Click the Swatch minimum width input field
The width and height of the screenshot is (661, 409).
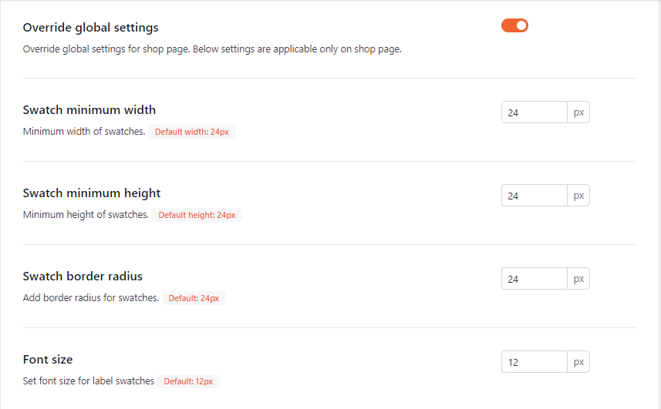coord(534,112)
